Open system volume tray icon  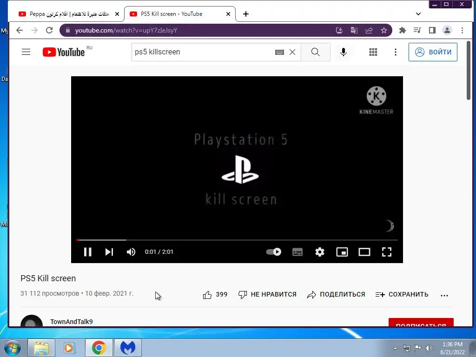(x=429, y=348)
